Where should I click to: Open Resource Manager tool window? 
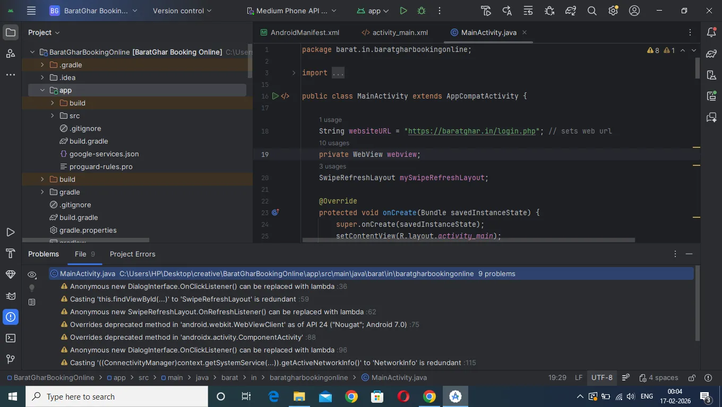[10, 54]
